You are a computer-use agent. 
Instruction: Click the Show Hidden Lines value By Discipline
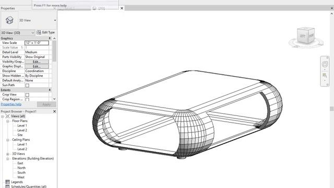pos(37,76)
